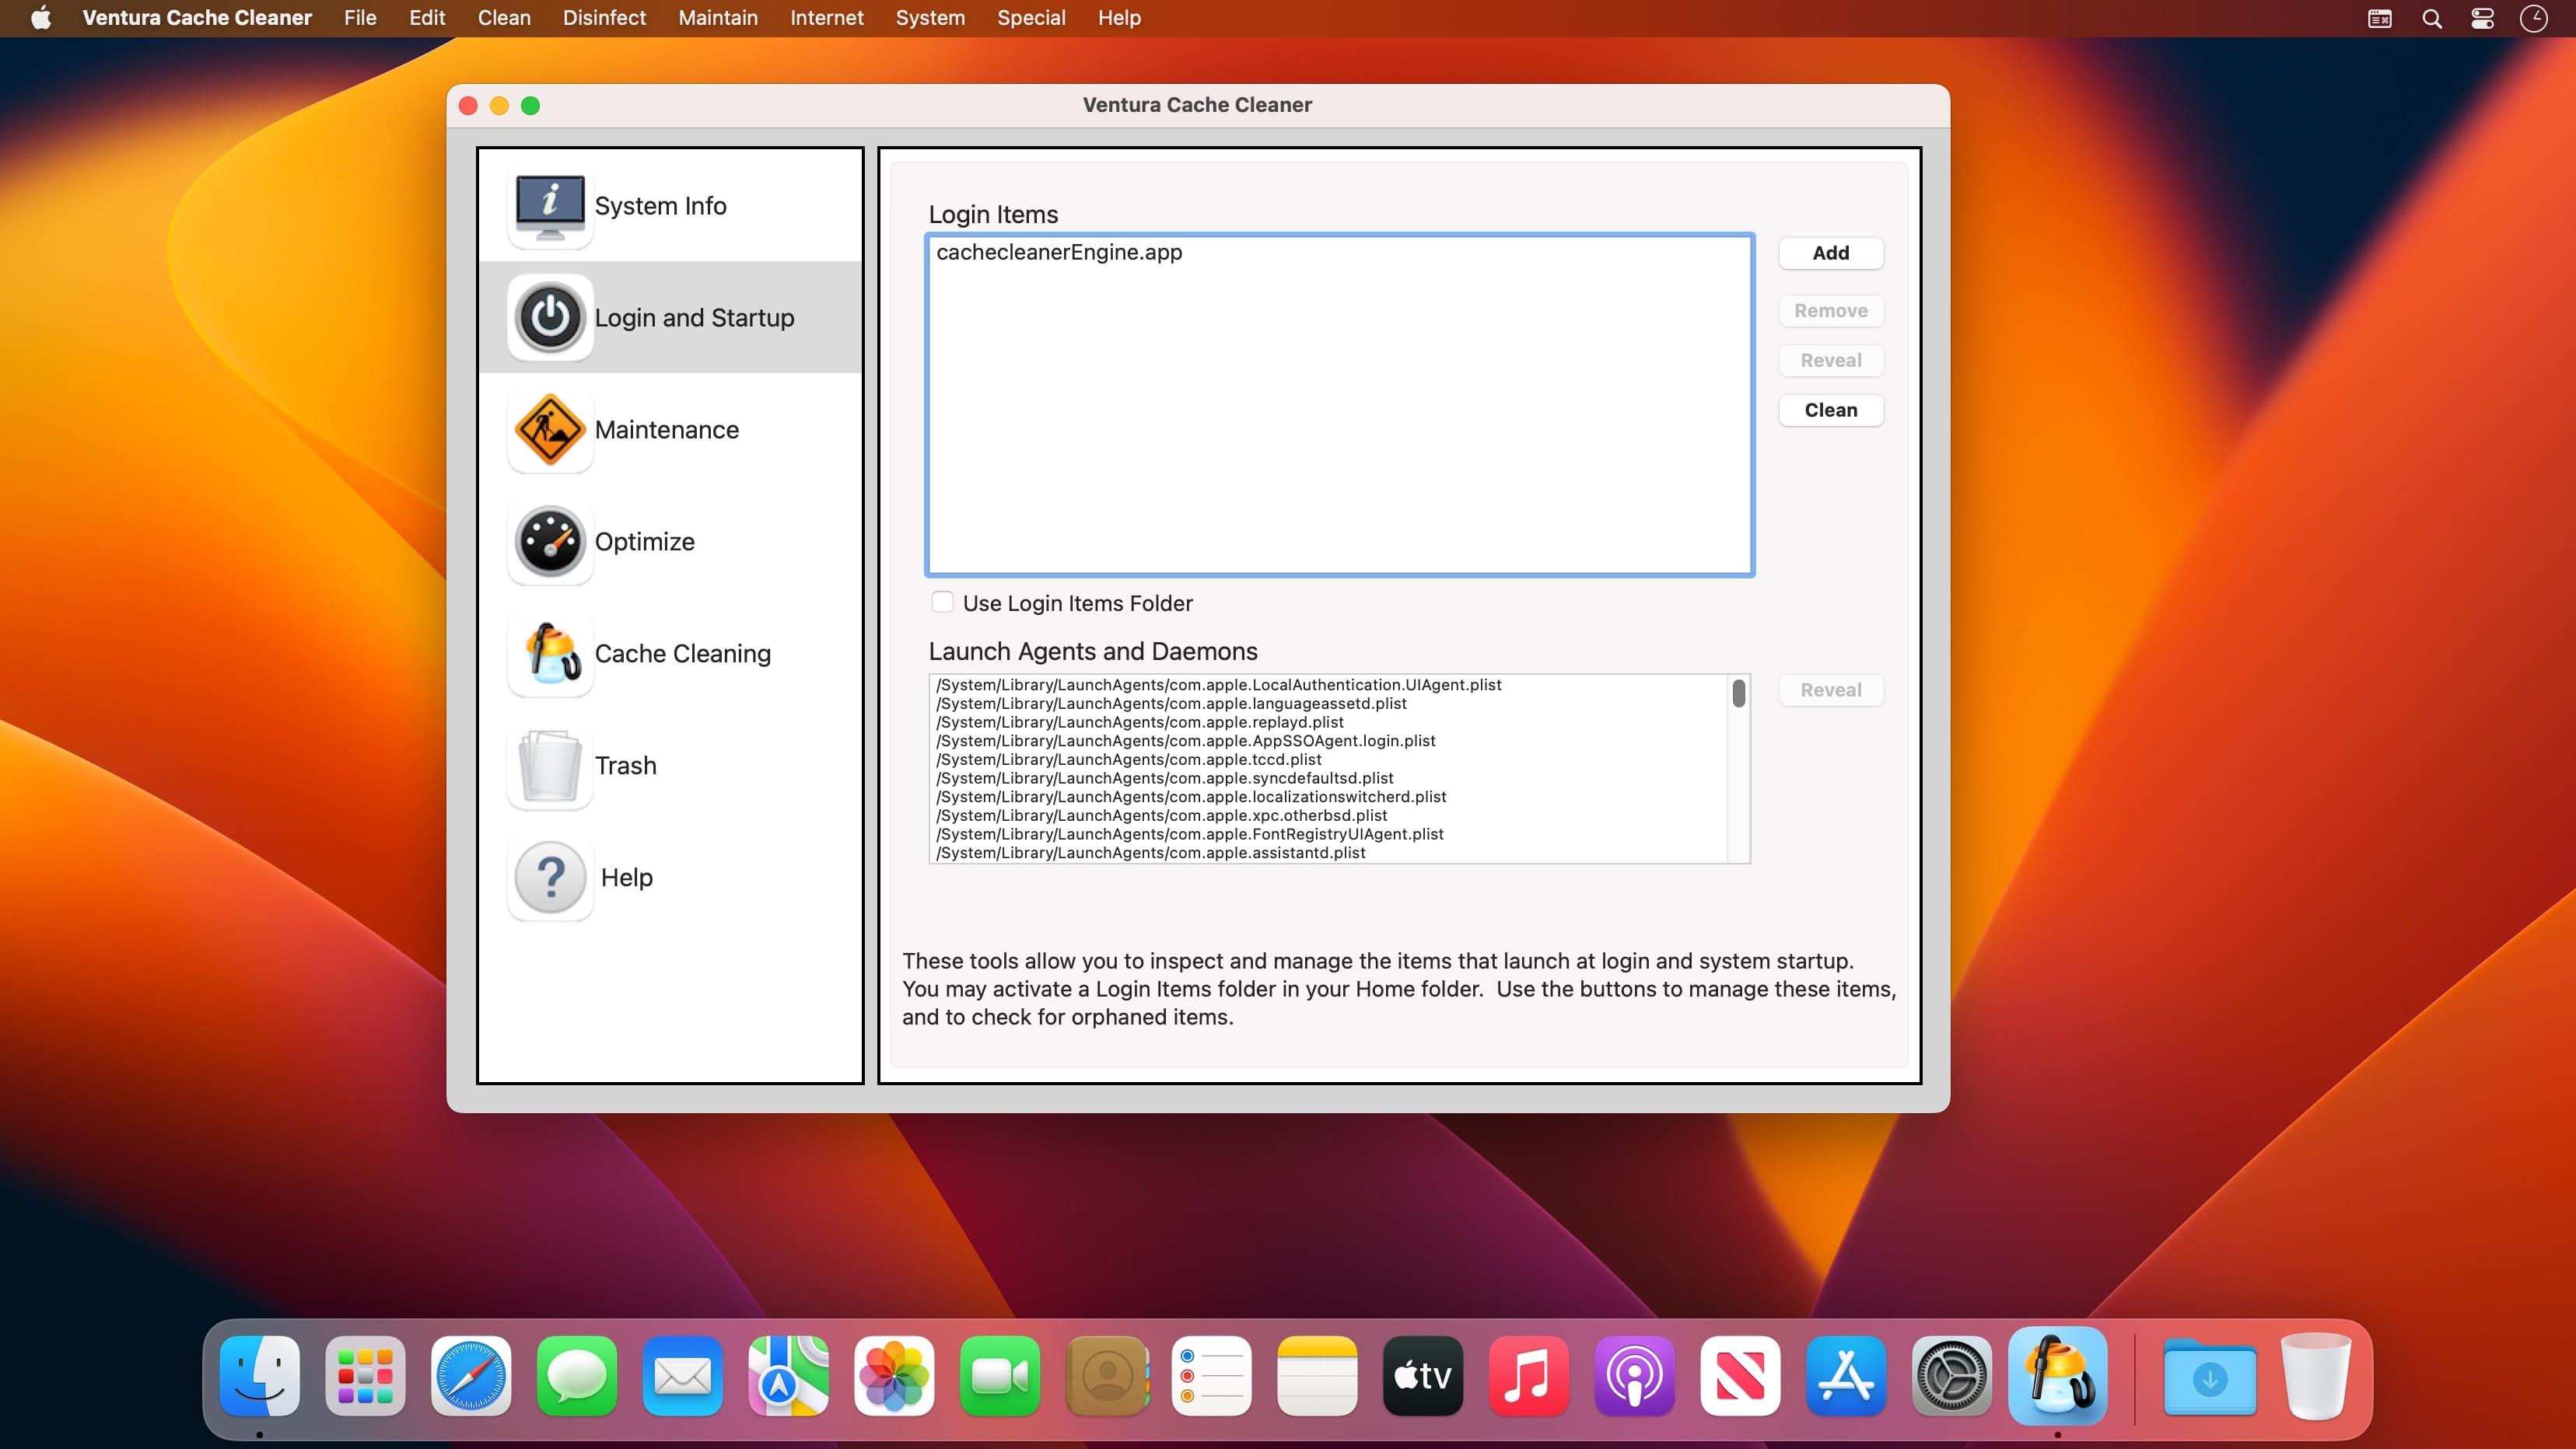Select com.apple.languageassetd.plist entry
Screen dimensions: 2576x1449
pos(1171,703)
